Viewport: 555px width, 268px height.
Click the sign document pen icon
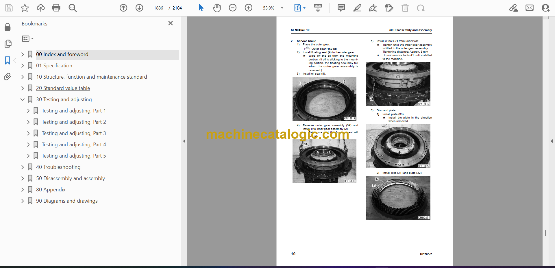tap(373, 8)
